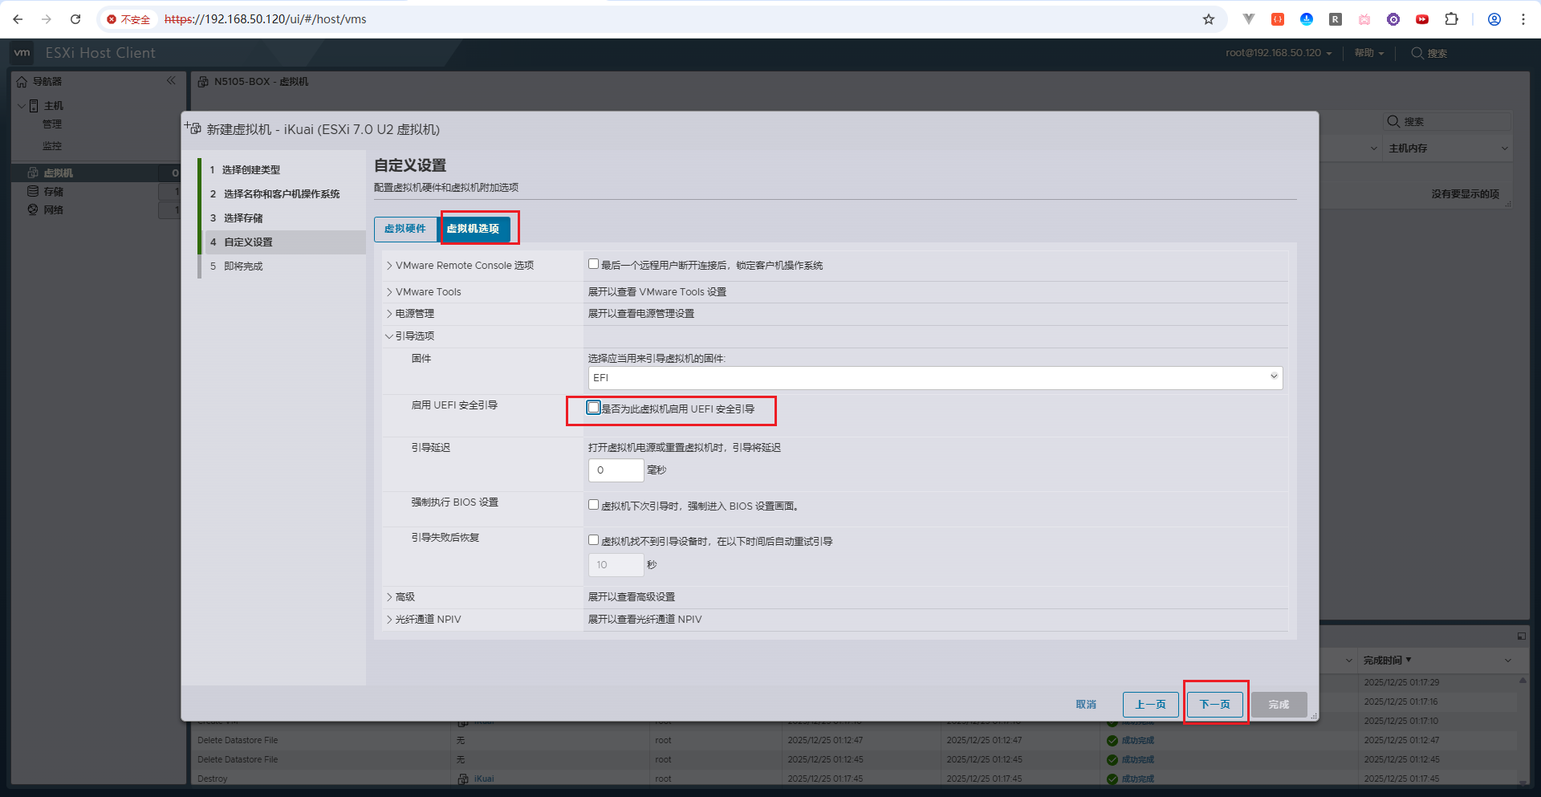
Task: Check force BIOS setup on next boot
Action: pyautogui.click(x=593, y=505)
